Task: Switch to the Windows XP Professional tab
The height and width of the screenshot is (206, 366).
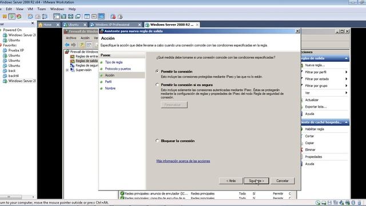Action: coord(112,25)
